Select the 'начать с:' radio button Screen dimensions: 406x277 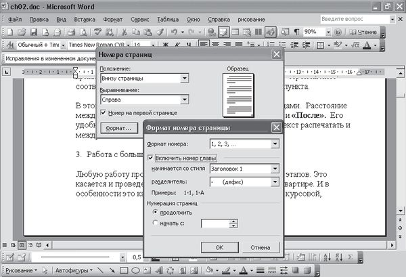tap(157, 222)
